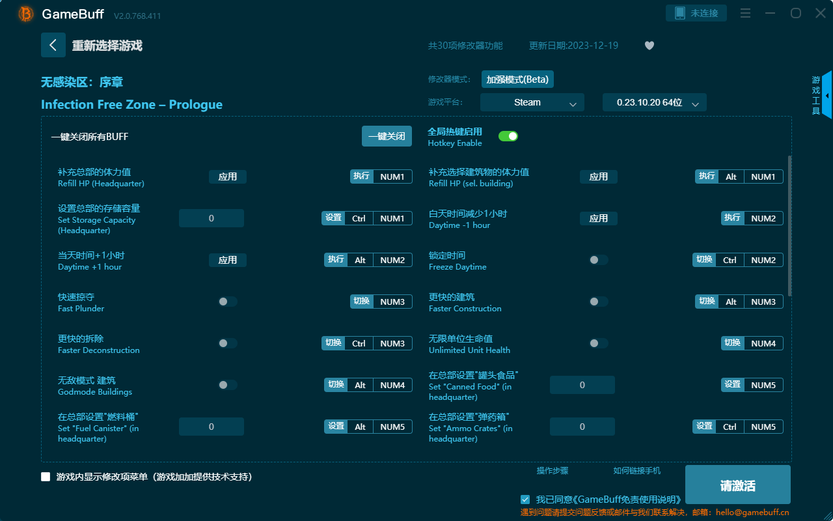Viewport: 833px width, 521px height.
Task: Expand the game tools side panel arrow
Action: tap(827, 95)
